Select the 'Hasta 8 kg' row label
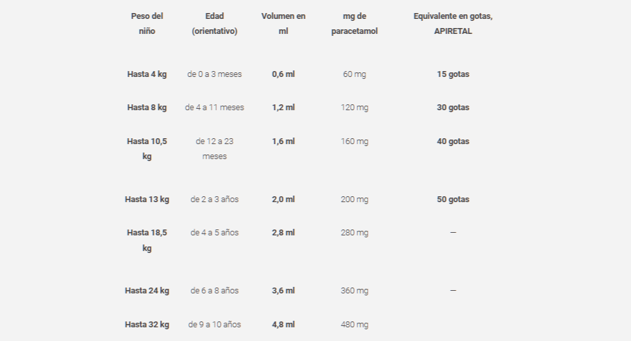This screenshot has height=341, width=631. 147,108
